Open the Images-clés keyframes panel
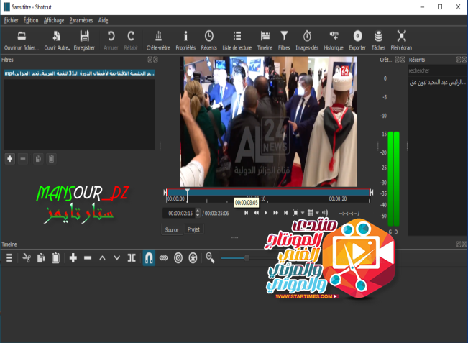The image size is (468, 343). [307, 40]
